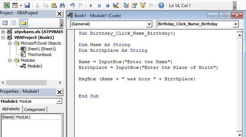Click the Reset stop icon

(108, 6)
